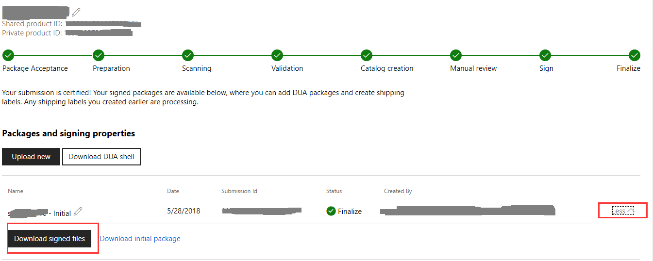Click the Sign step checkmark icon

click(x=545, y=55)
